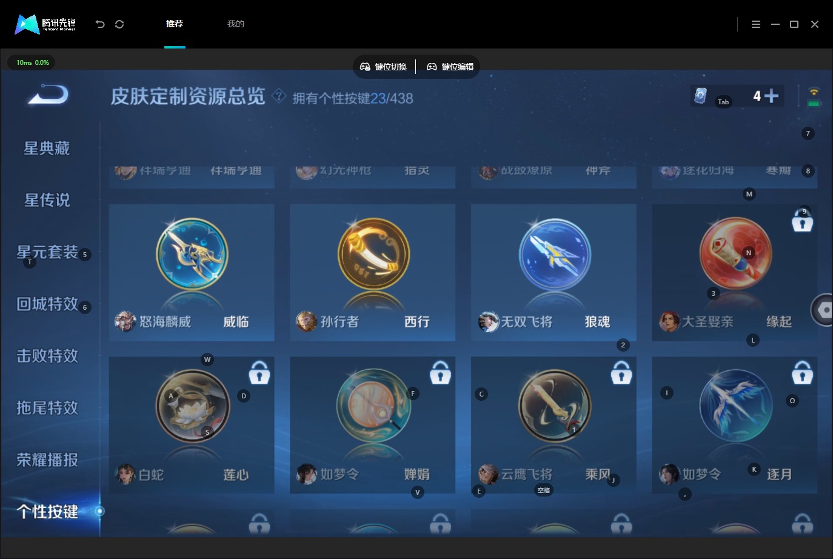Click the lock icon on 婵娟 card
This screenshot has height=559, width=833.
(440, 373)
